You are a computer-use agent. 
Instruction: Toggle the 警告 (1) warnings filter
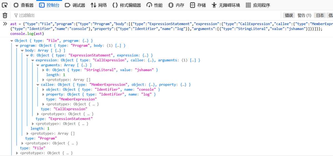(x=304, y=15)
